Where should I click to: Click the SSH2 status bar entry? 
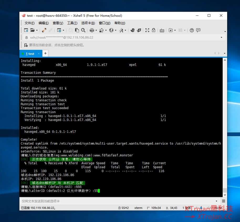point(123,208)
